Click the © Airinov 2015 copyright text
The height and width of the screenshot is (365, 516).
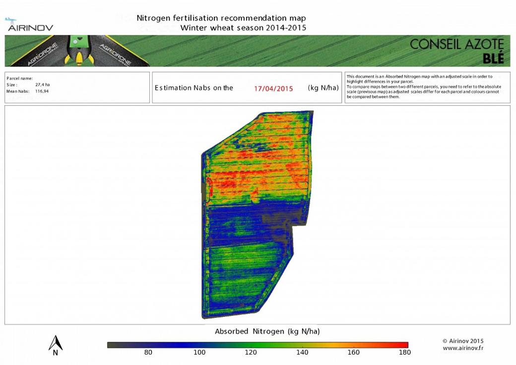tap(462, 341)
